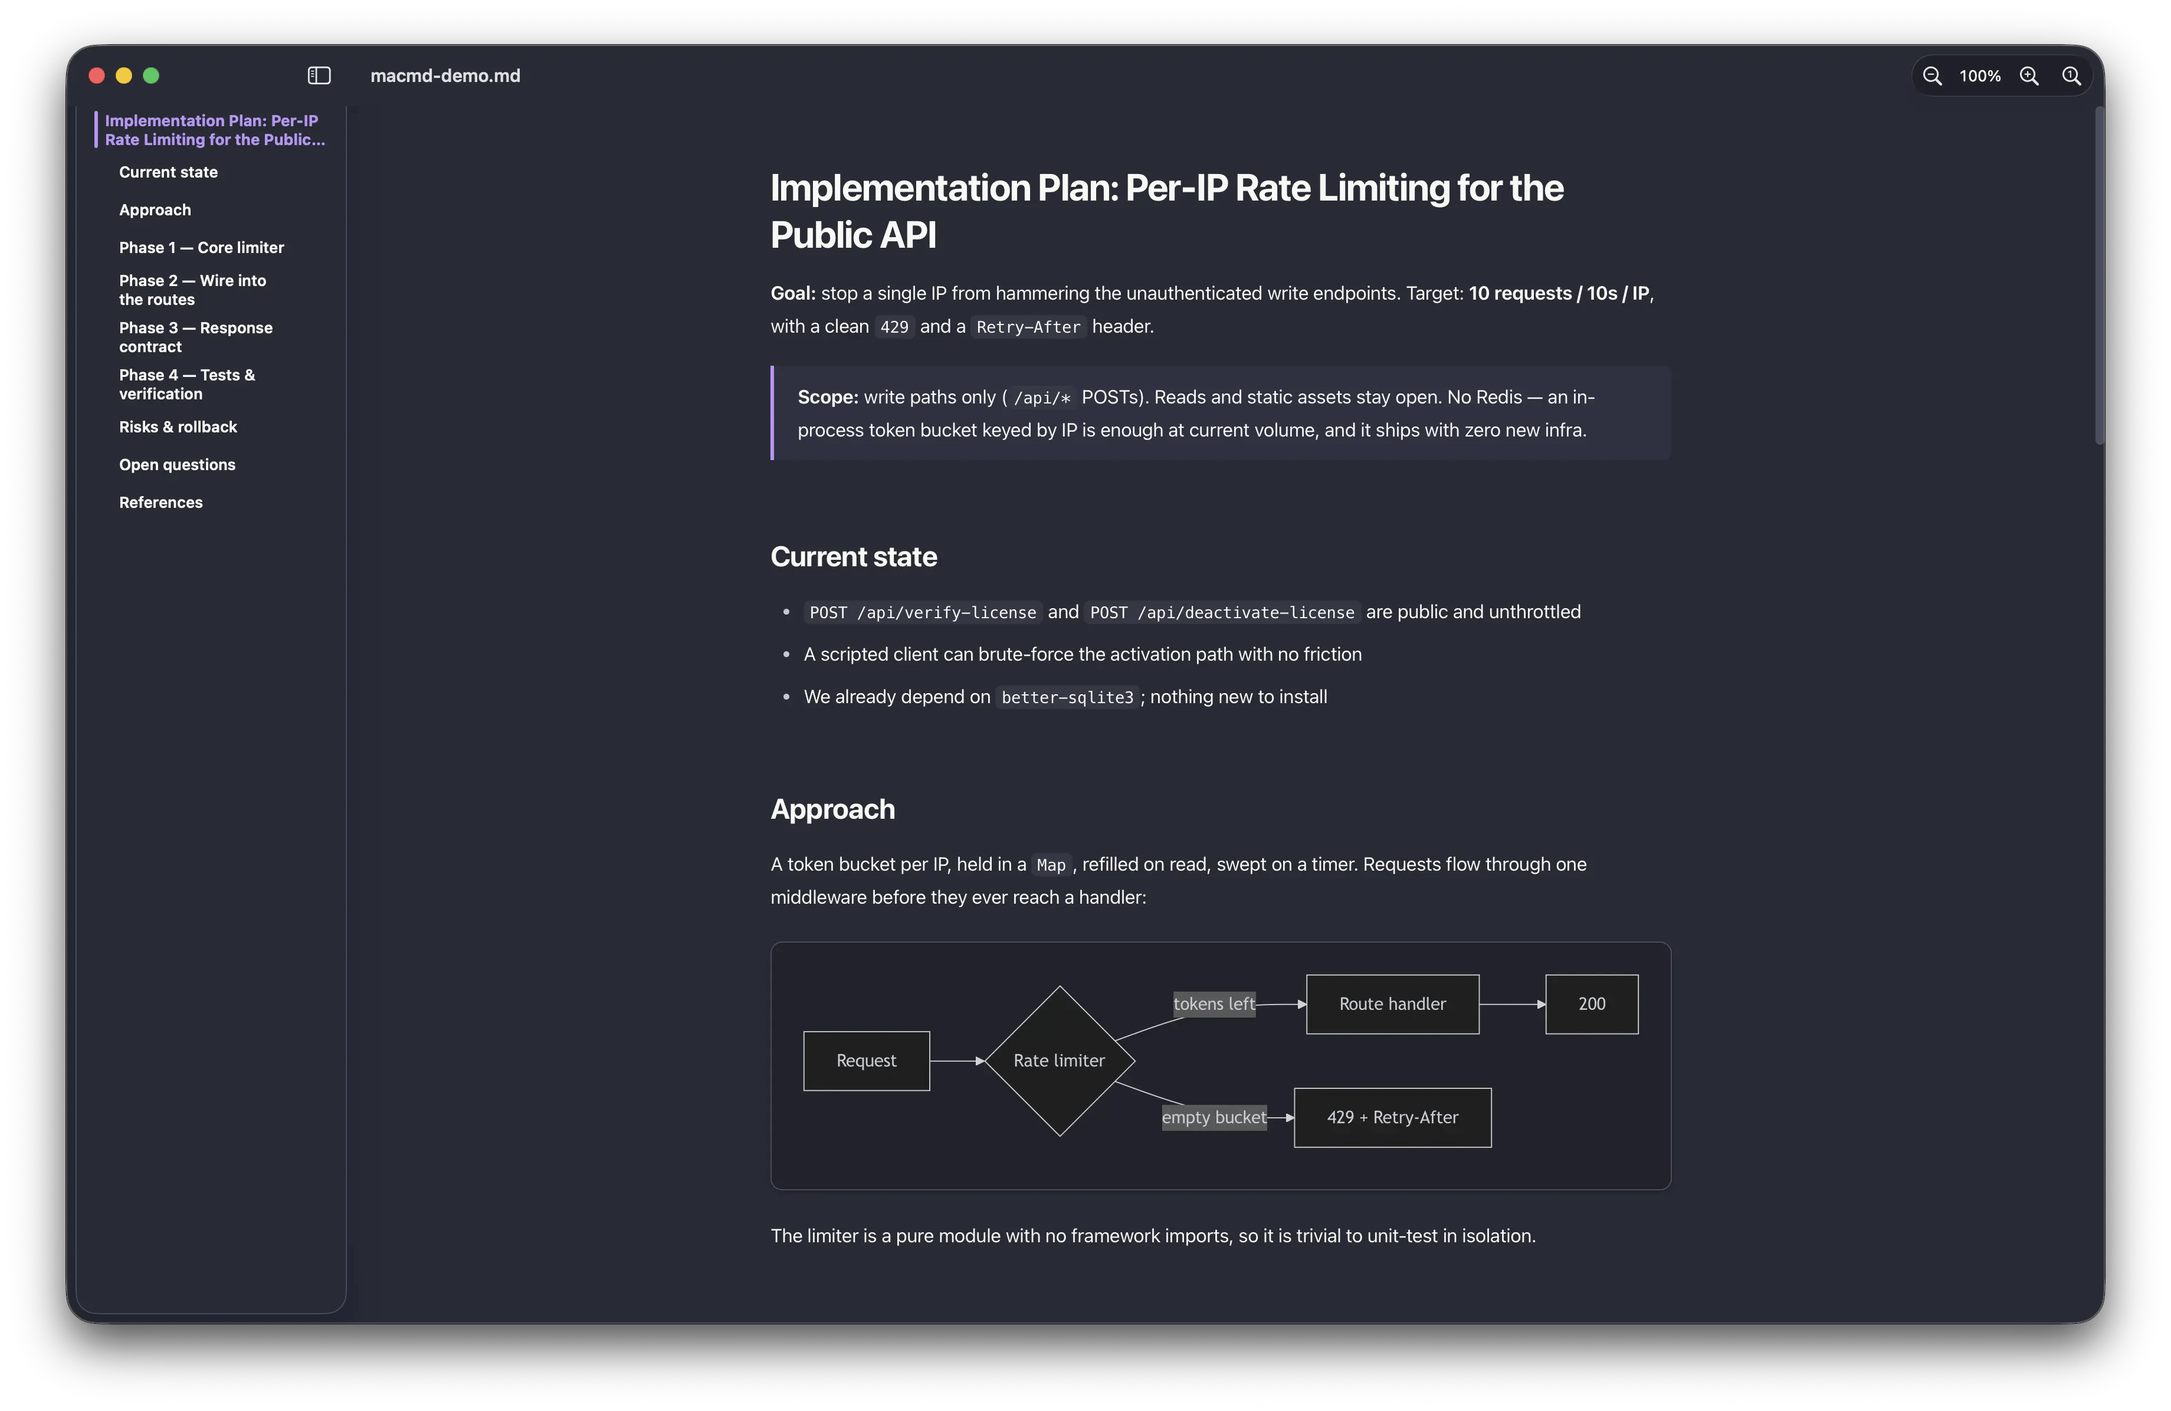Click the 100% zoom level label
2171x1411 pixels.
(1979, 76)
